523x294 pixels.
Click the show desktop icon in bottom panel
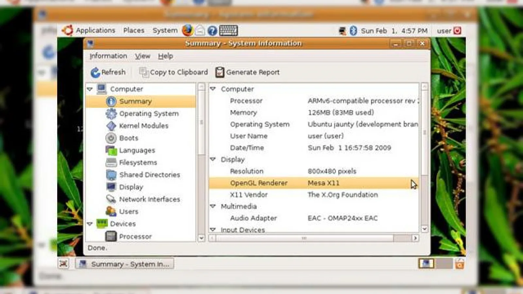point(64,264)
